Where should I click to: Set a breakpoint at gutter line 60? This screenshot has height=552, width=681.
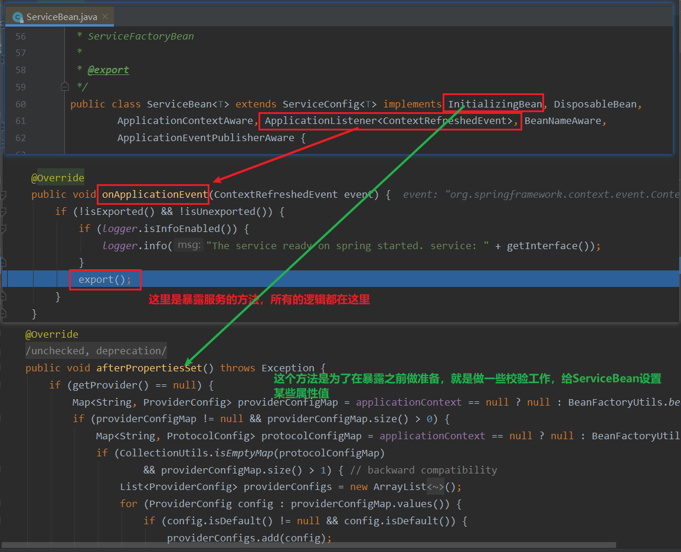click(21, 104)
